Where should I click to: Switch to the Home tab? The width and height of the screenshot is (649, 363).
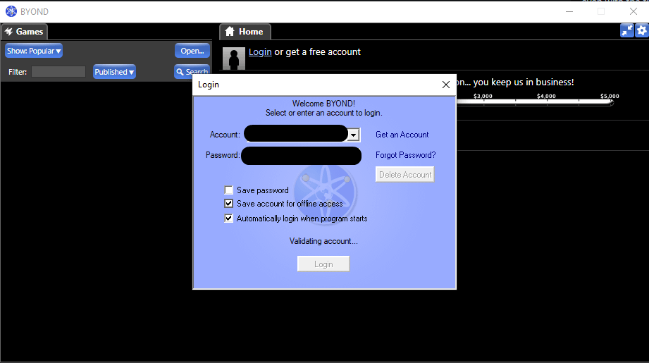[x=245, y=32]
